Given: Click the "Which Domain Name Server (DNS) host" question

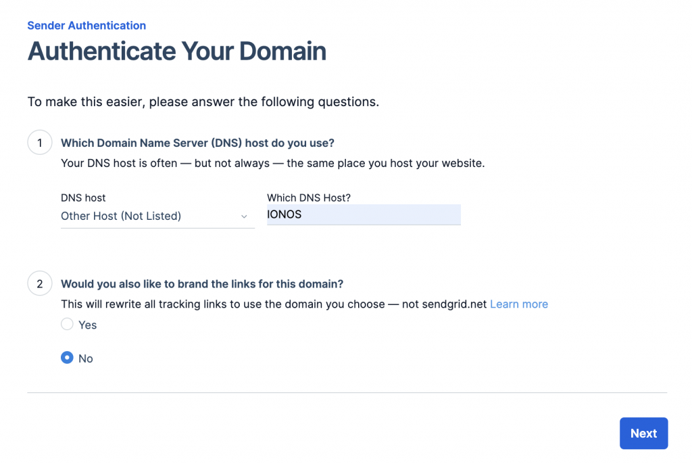Looking at the screenshot, I should [197, 143].
